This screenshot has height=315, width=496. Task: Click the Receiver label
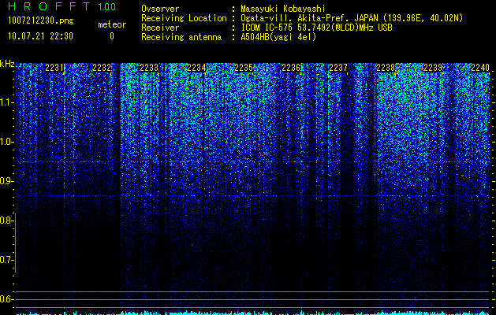coord(160,28)
